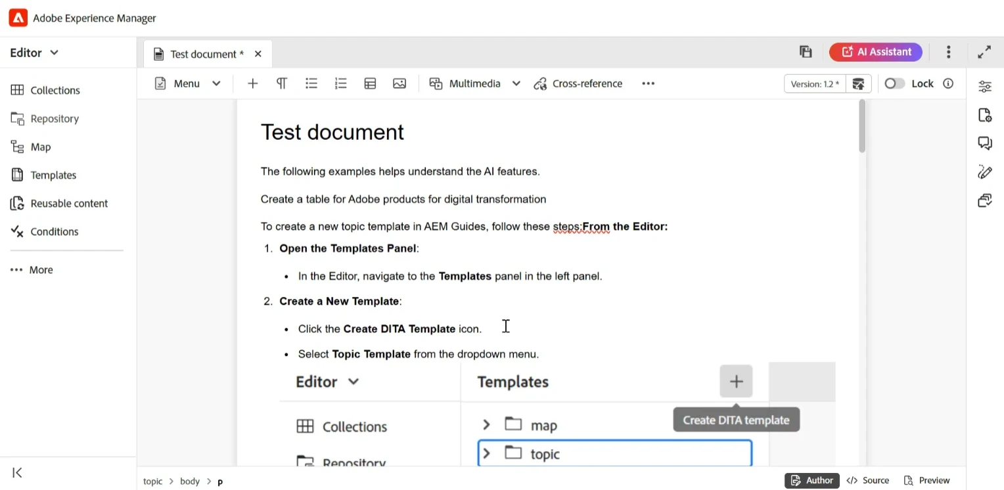Click the Adobe Experience Manager logo
Image resolution: width=1004 pixels, height=490 pixels.
point(18,18)
